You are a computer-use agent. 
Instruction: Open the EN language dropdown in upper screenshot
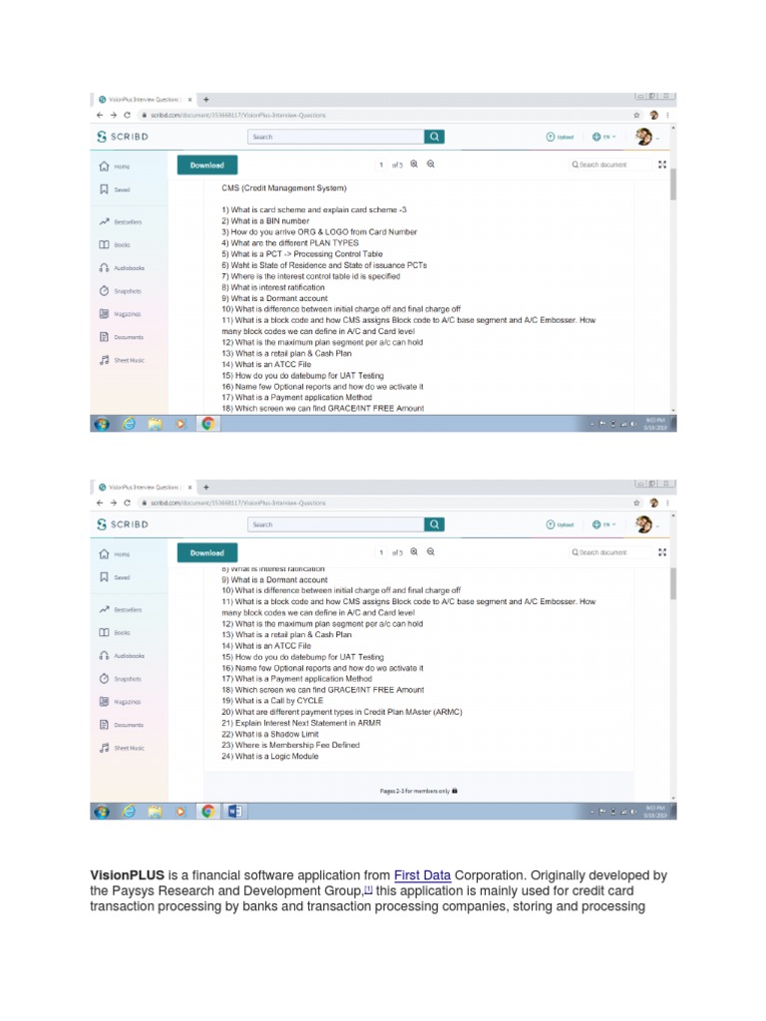[604, 137]
